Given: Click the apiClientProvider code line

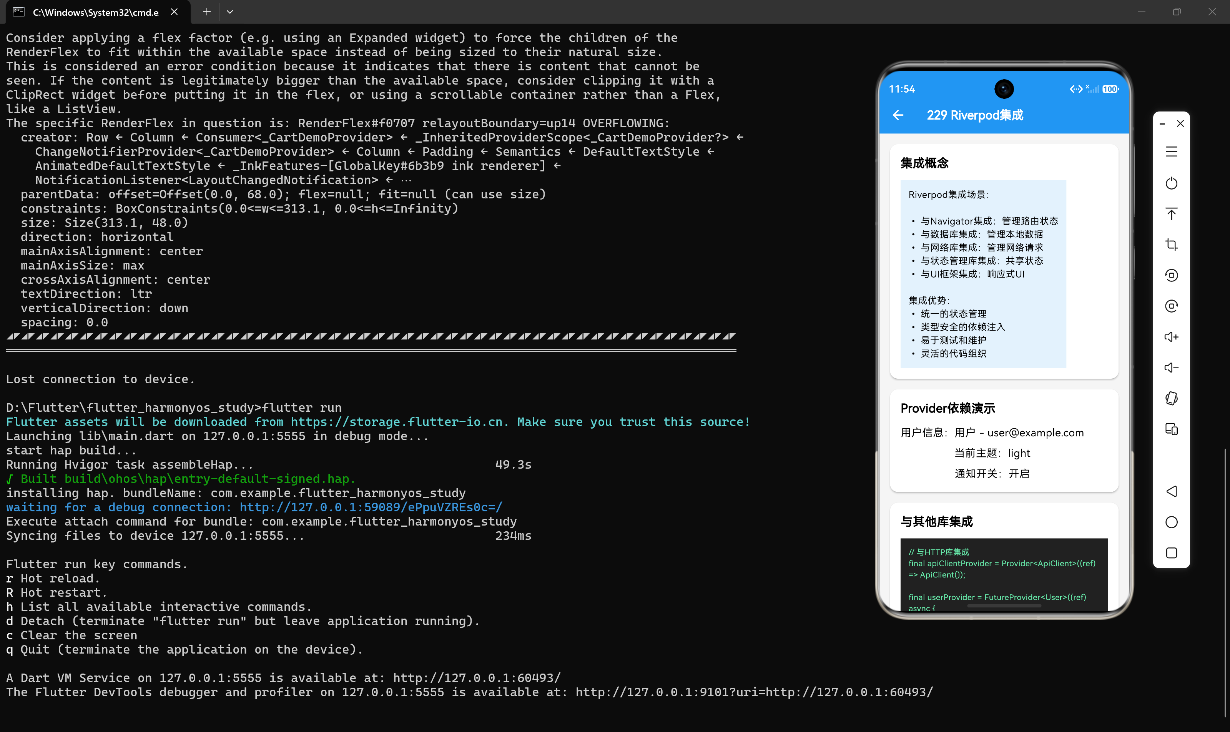Looking at the screenshot, I should (x=1002, y=569).
